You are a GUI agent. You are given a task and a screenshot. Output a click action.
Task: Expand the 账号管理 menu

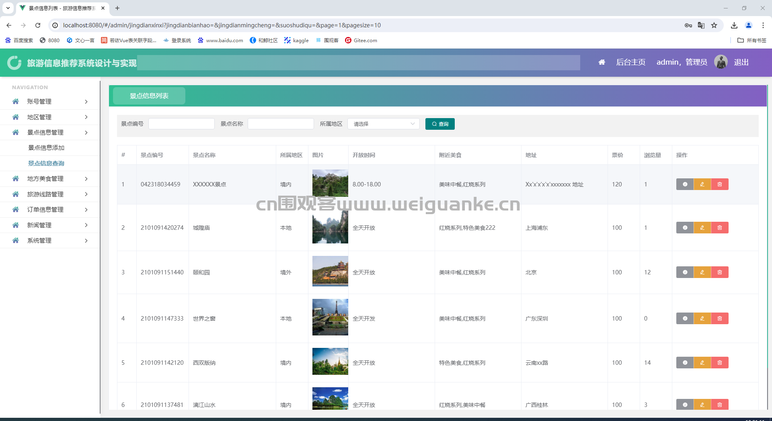(50, 102)
